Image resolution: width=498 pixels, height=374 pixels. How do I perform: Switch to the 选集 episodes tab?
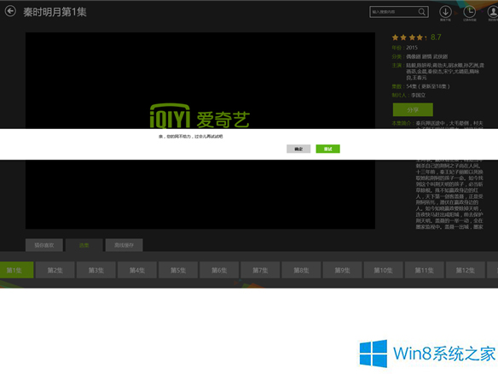click(x=84, y=245)
